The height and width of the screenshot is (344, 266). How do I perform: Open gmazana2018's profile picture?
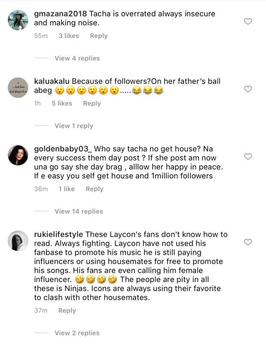18,20
